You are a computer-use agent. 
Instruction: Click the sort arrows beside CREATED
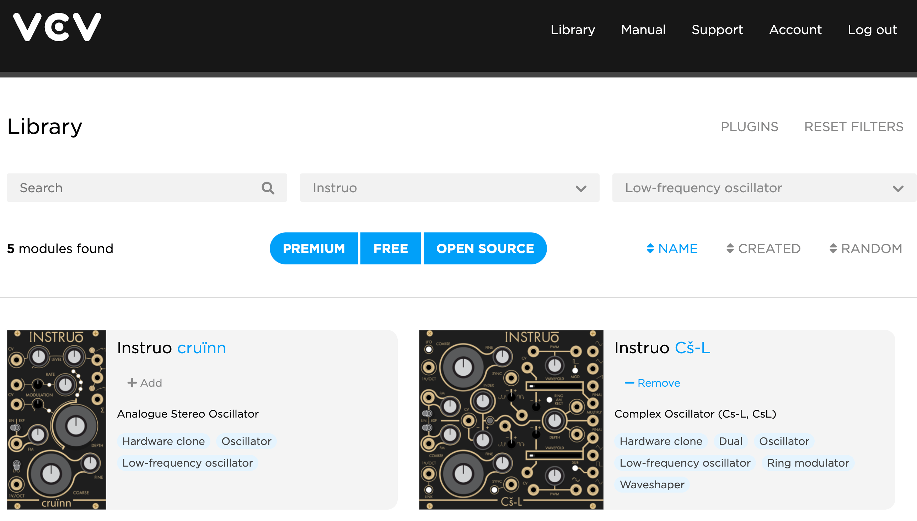(x=730, y=248)
